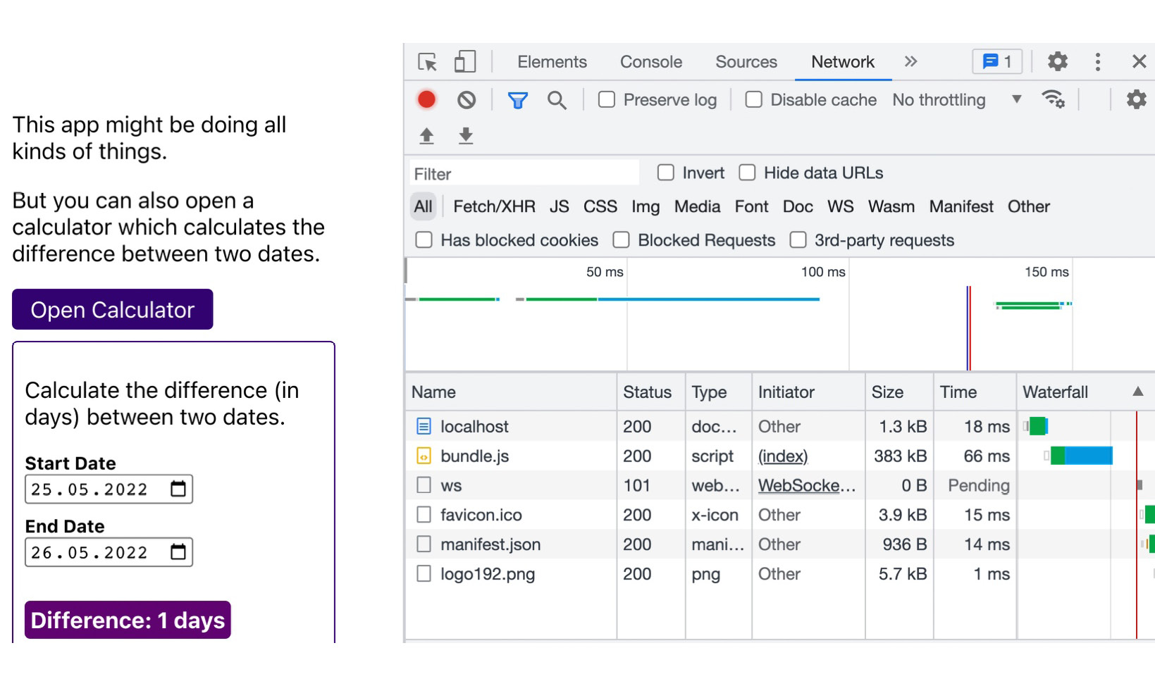Import a HAR file
Viewport: 1155px width, 686px height.
click(x=427, y=135)
